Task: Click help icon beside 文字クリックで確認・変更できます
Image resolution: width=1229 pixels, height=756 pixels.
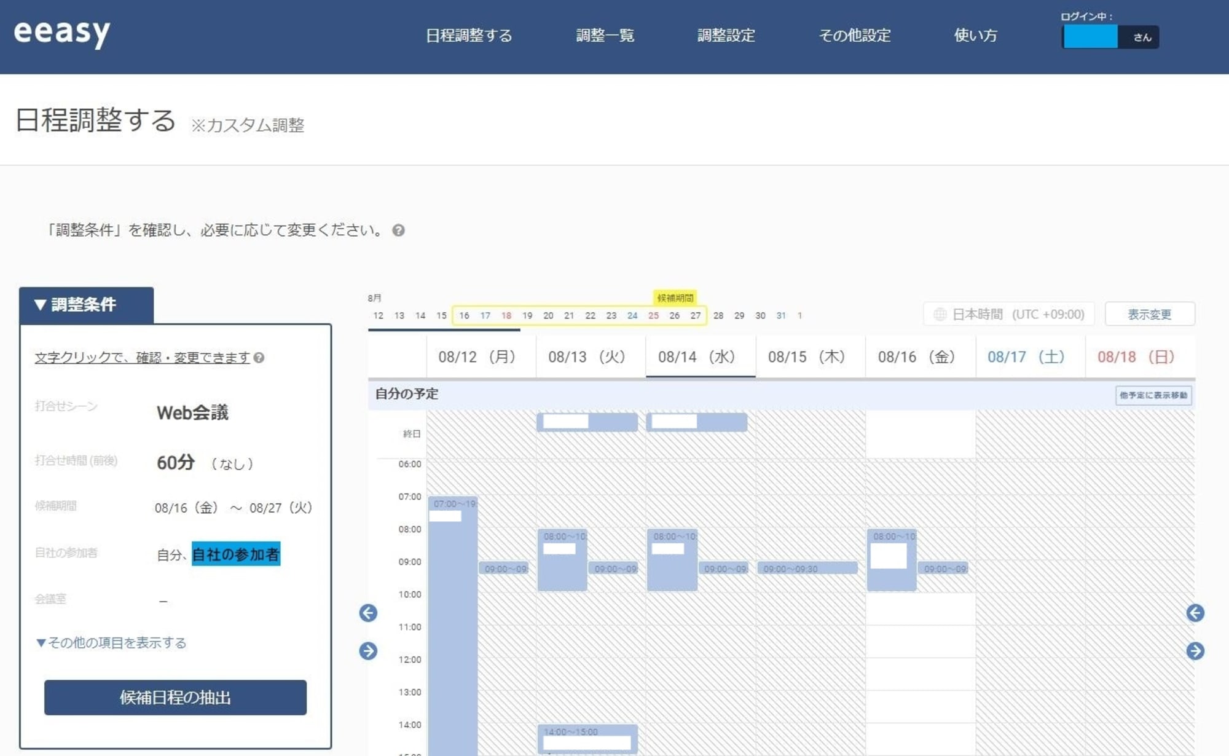Action: [259, 358]
